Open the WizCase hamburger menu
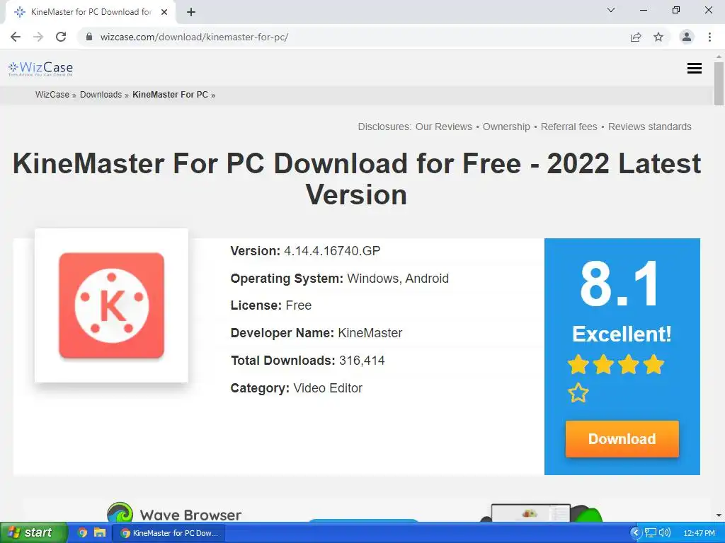This screenshot has width=725, height=543. pos(695,69)
